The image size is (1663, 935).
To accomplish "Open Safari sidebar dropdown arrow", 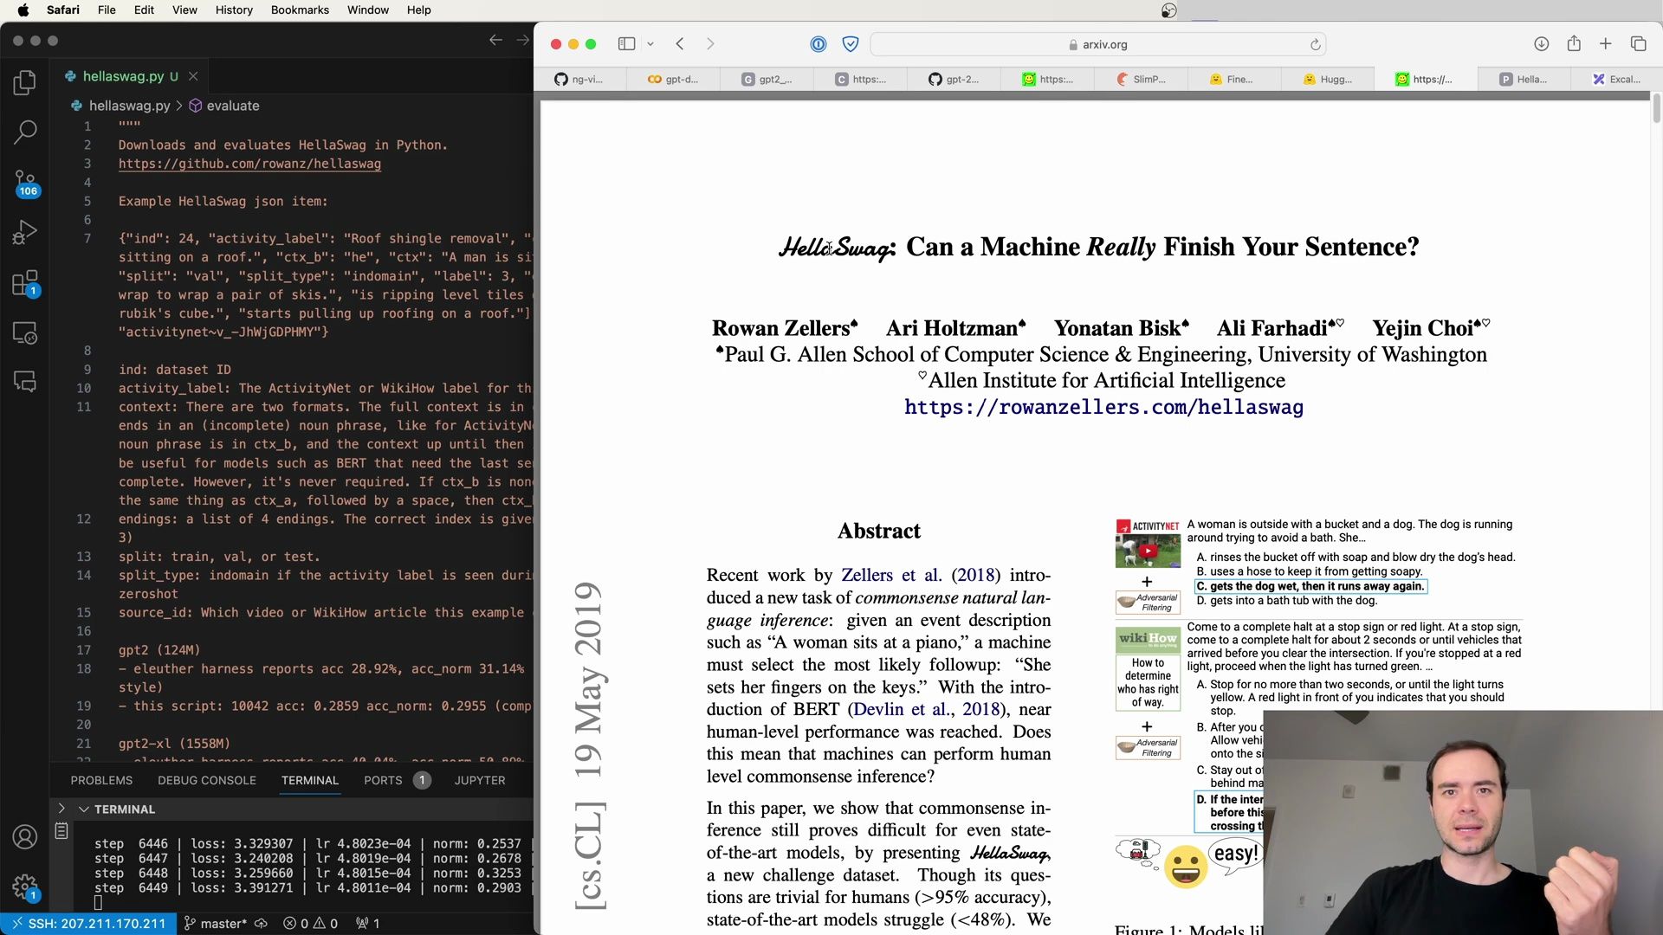I will [650, 44].
